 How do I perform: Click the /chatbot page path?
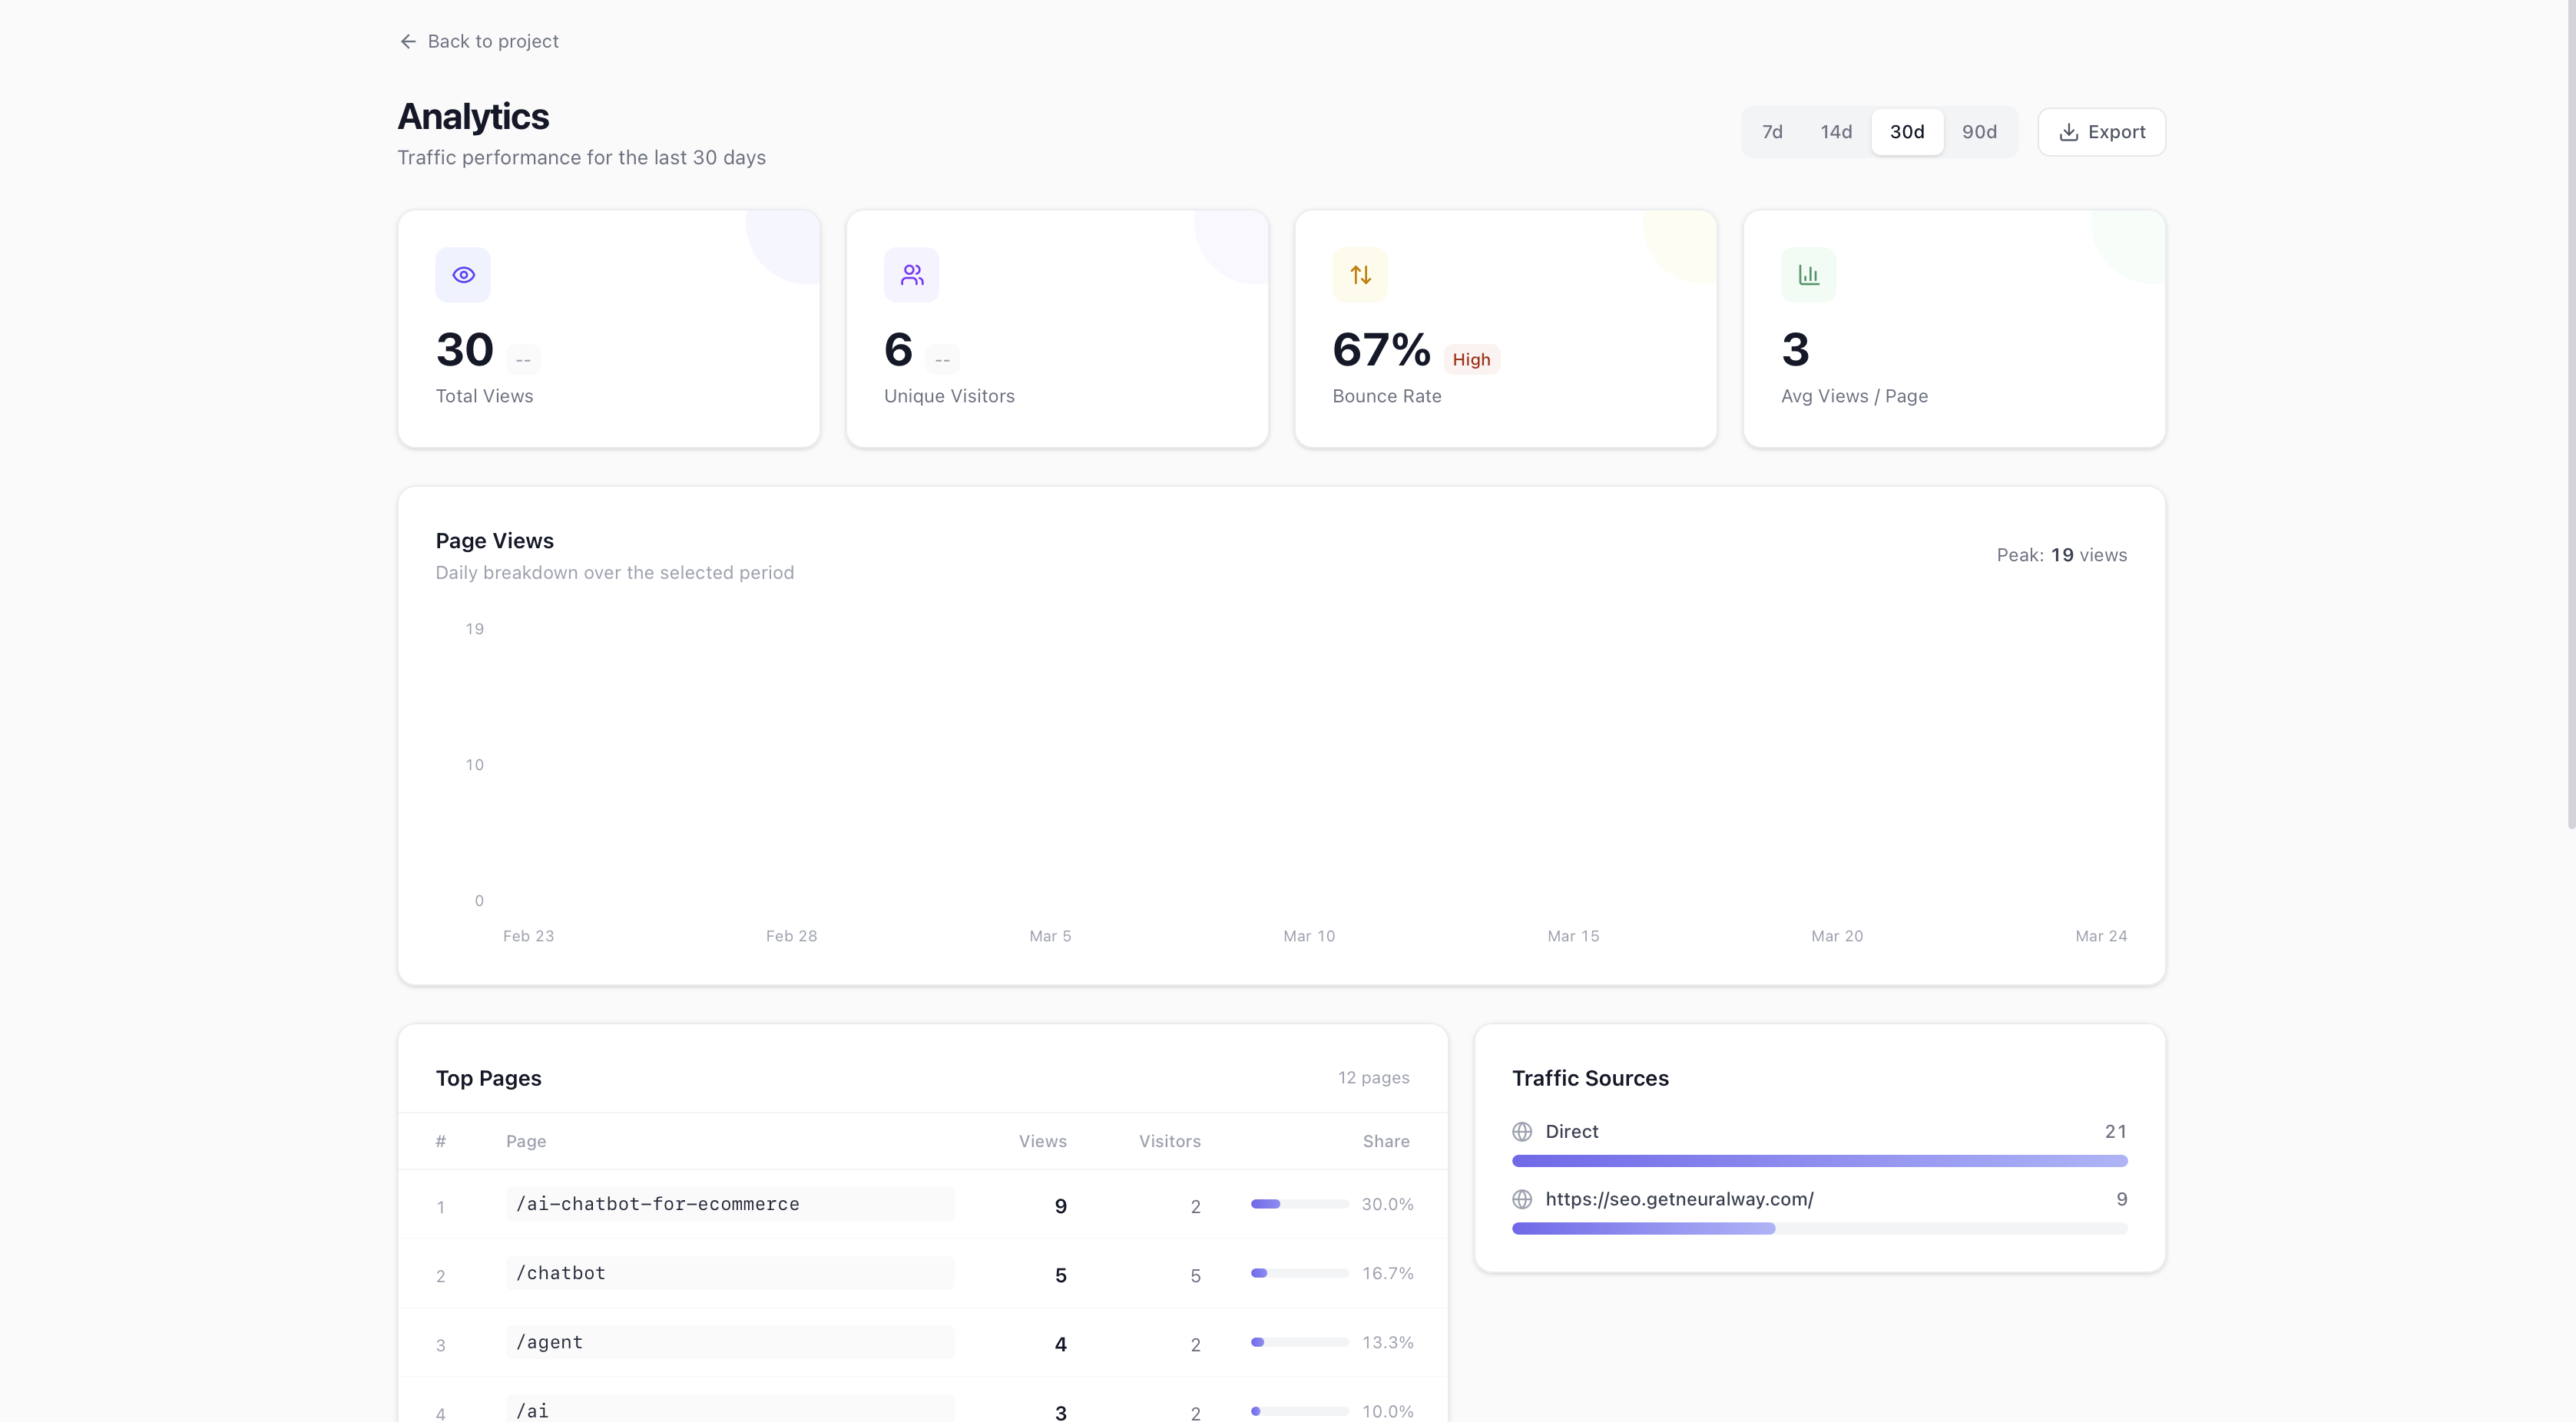click(561, 1273)
